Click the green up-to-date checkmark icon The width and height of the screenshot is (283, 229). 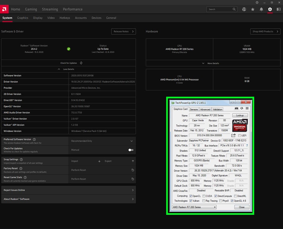pyautogui.click(x=69, y=49)
